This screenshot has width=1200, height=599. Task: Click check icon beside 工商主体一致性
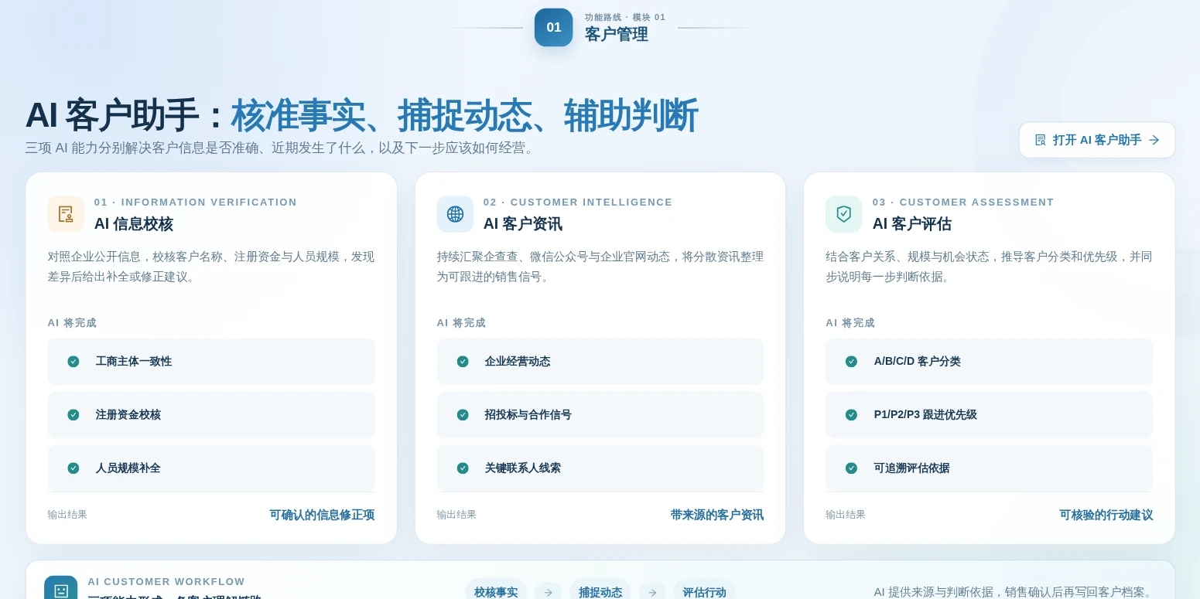[x=74, y=362]
